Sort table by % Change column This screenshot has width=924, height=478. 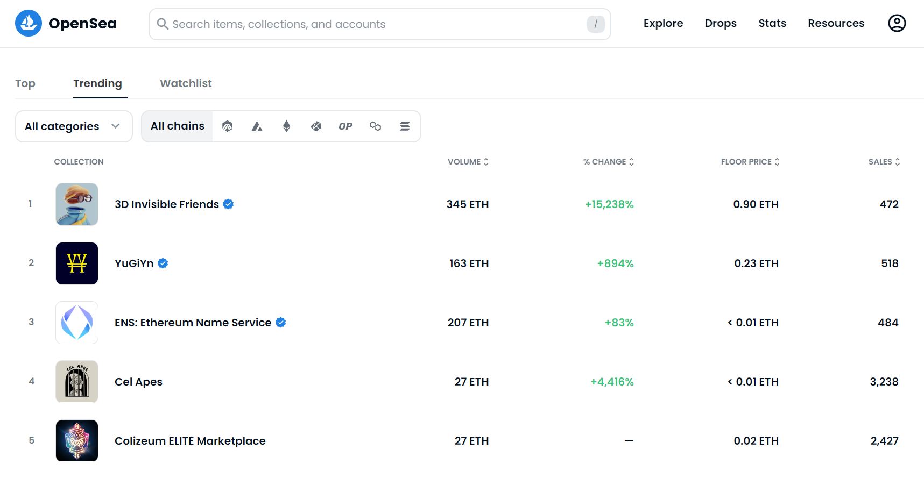(x=609, y=161)
